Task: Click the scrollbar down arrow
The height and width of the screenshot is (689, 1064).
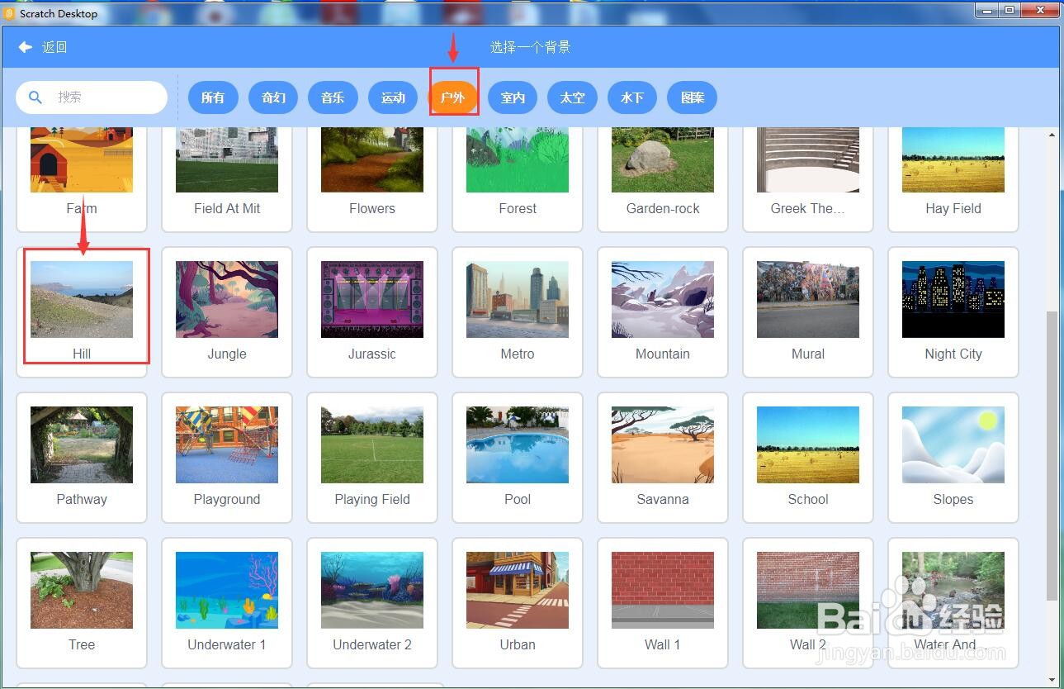Action: (x=1052, y=680)
